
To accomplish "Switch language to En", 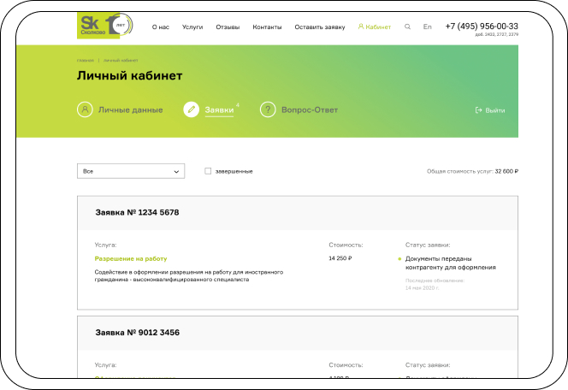I will point(428,27).
